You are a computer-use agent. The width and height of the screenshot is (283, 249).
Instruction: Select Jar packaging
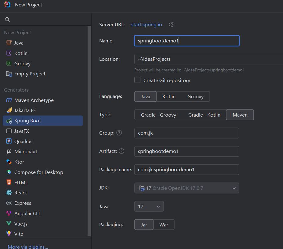tap(144, 225)
